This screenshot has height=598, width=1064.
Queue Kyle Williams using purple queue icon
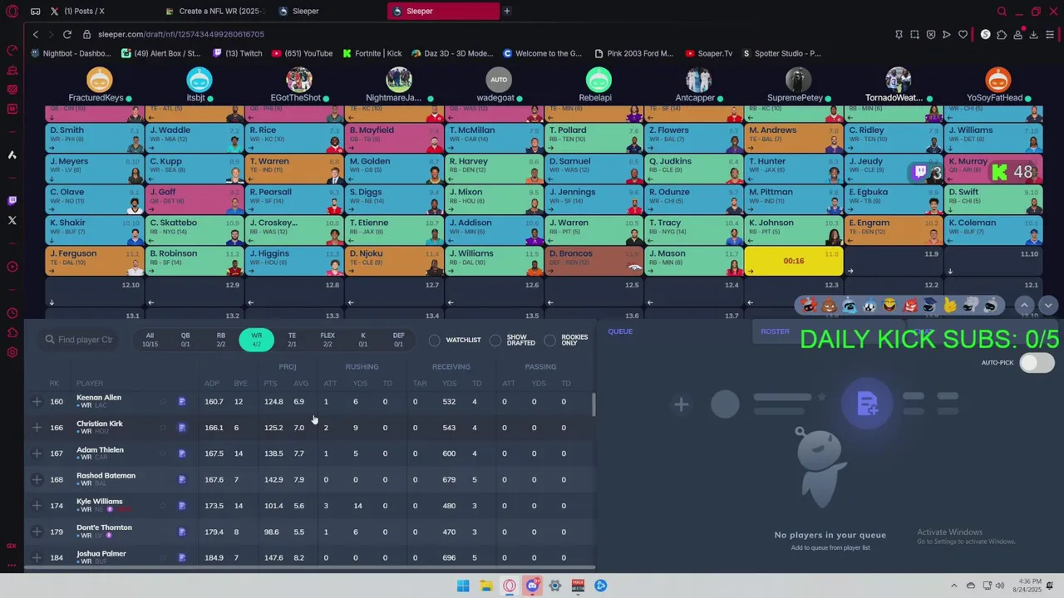182,506
